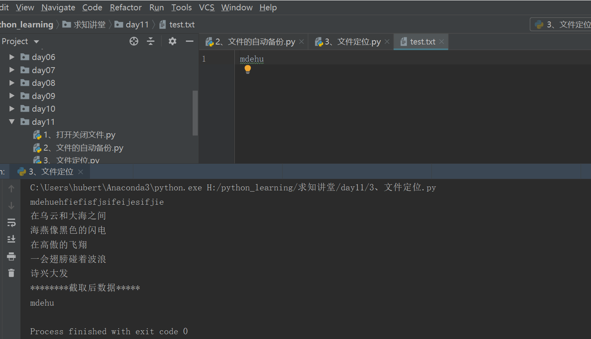Expand the day08 folder
Image resolution: width=591 pixels, height=339 pixels.
[x=12, y=83]
